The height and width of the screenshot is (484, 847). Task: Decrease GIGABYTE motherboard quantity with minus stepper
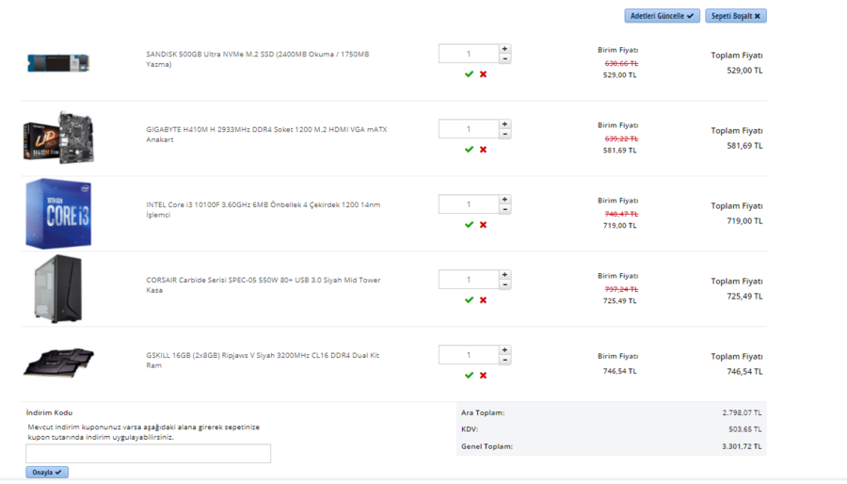pyautogui.click(x=505, y=134)
